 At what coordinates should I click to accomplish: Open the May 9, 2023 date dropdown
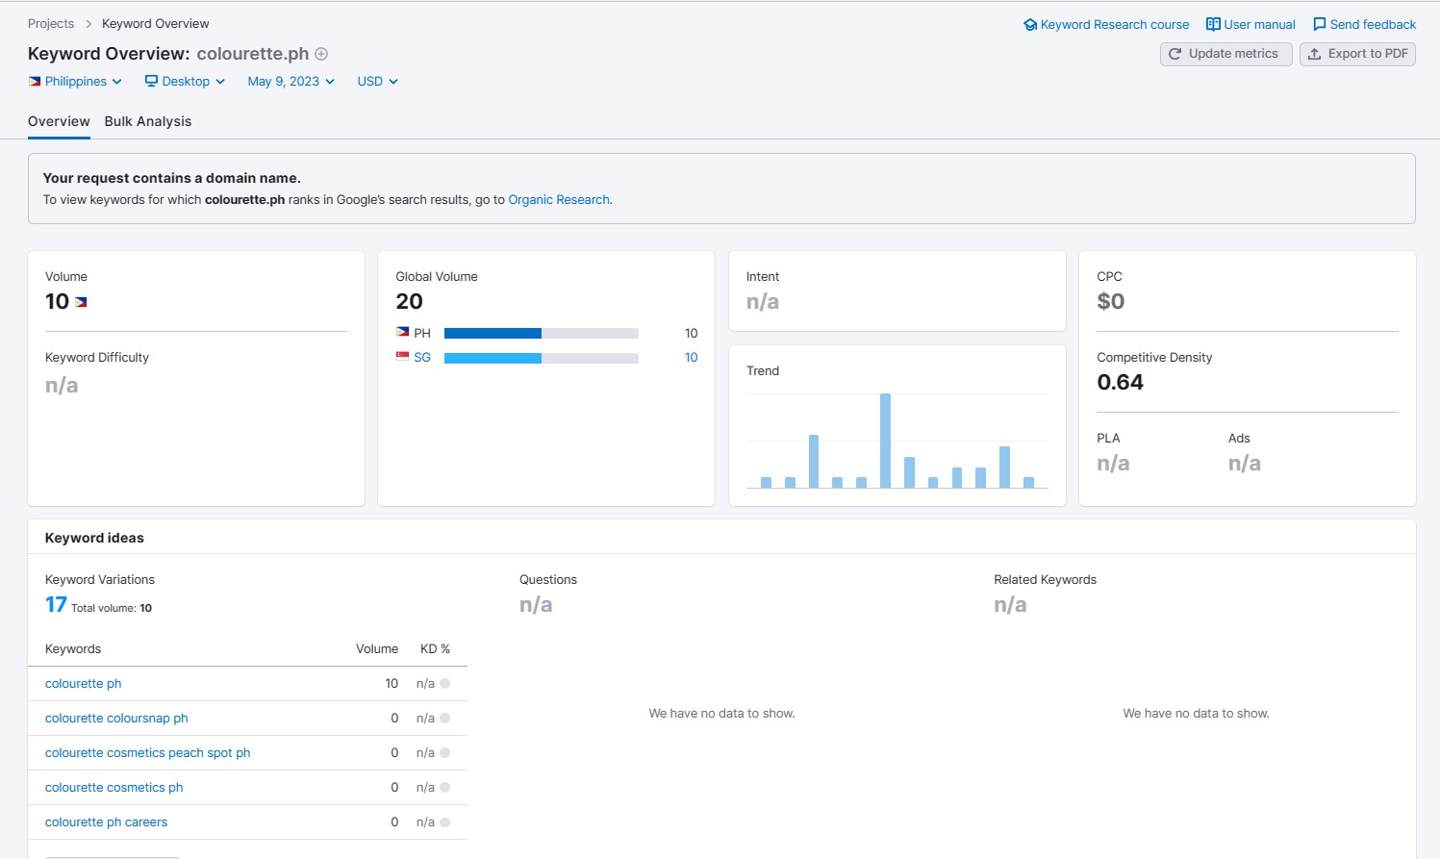click(291, 82)
